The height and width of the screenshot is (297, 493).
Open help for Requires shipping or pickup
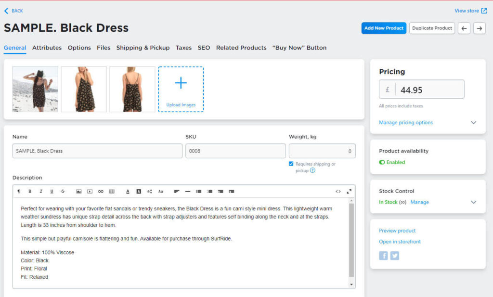pyautogui.click(x=312, y=170)
